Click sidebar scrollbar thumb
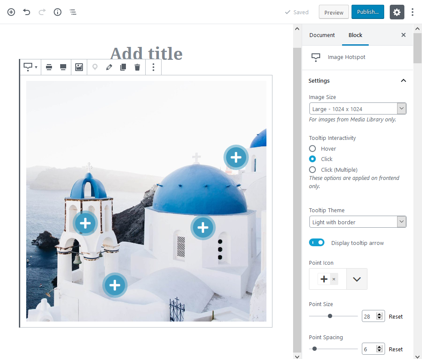This screenshot has height=359, width=422. click(x=417, y=49)
